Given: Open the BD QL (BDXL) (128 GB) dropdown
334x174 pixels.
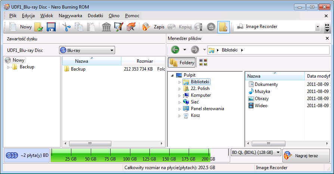Looking at the screenshot, I should [256, 152].
